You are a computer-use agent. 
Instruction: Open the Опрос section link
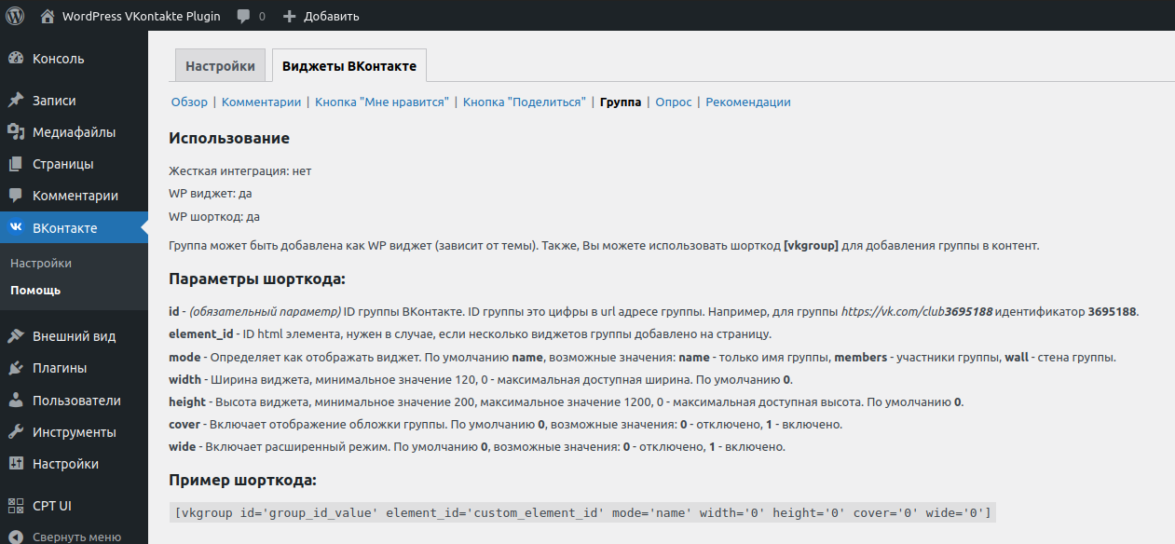point(674,102)
